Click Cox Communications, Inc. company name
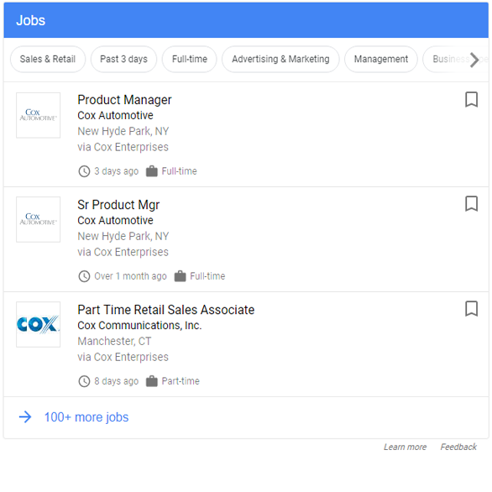The height and width of the screenshot is (492, 492). 139,326
